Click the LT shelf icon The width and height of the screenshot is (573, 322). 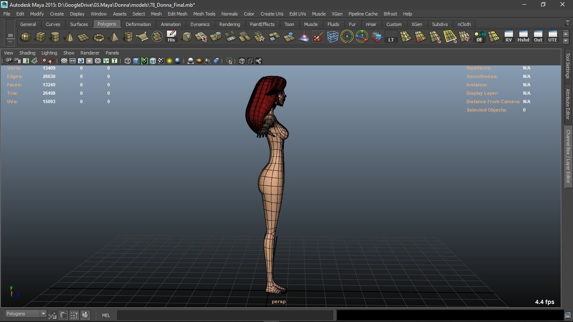[391, 37]
